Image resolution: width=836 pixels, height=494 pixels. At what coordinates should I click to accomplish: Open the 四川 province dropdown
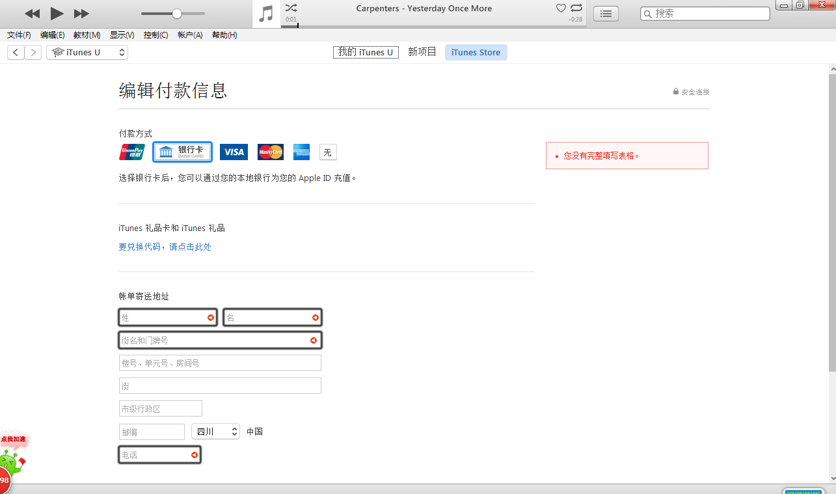pos(215,432)
